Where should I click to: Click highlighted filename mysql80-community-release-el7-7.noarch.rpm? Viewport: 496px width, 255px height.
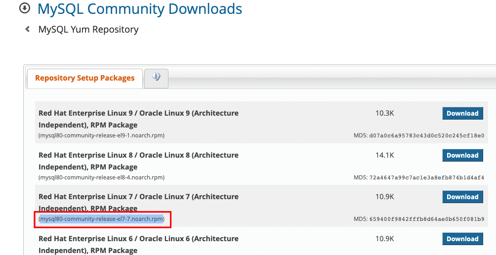click(x=102, y=219)
